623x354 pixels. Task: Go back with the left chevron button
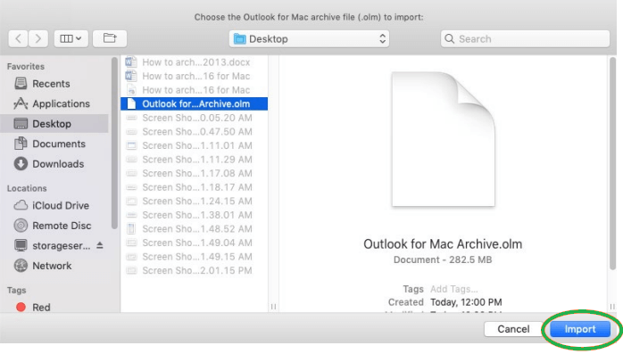click(x=18, y=38)
